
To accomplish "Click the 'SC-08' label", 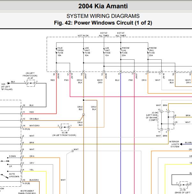I will pos(65,133).
